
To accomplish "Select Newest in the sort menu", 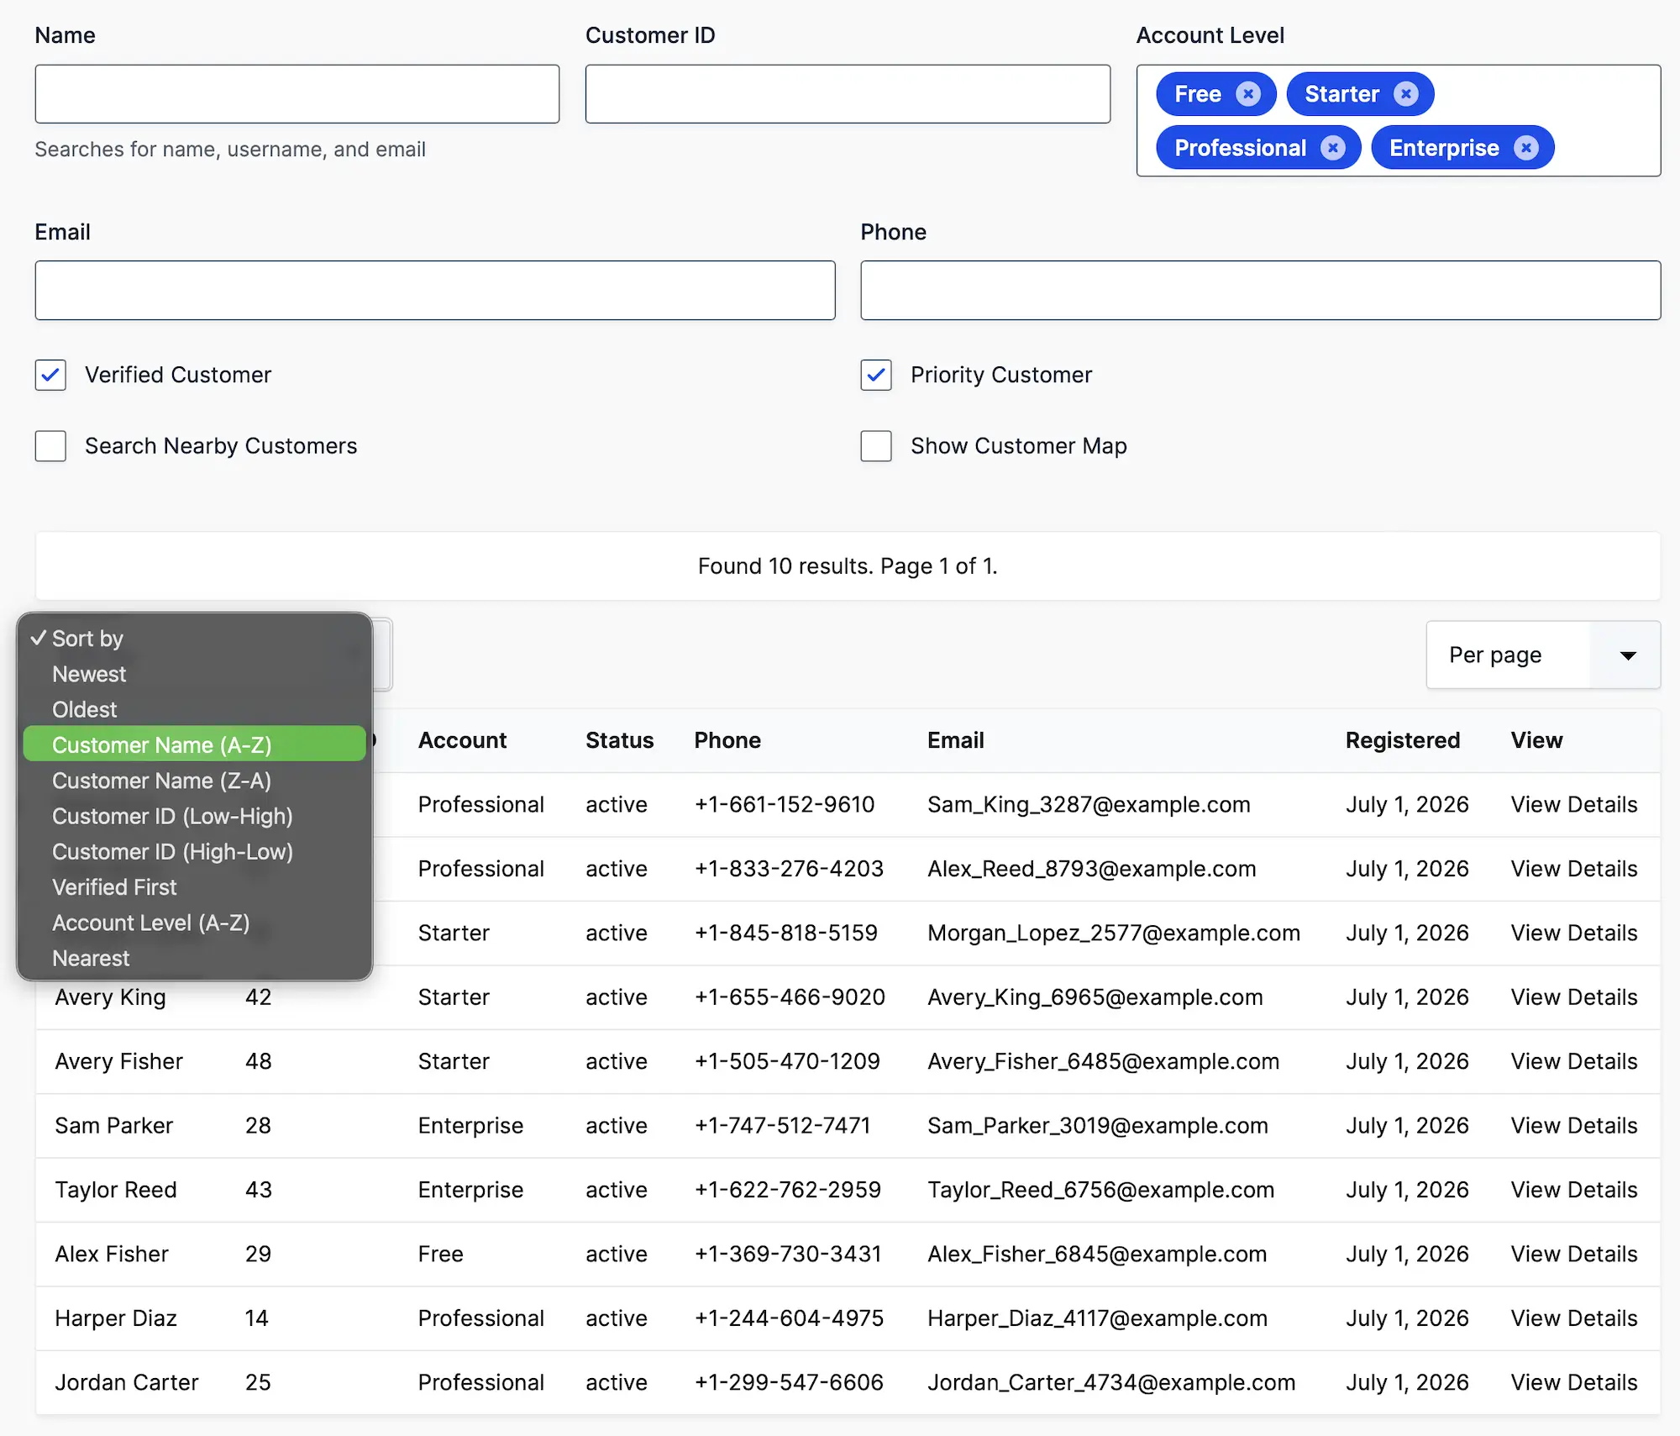I will click(194, 674).
